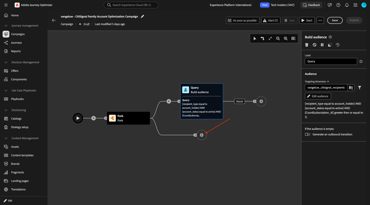Click the undo arrow in canvas toolbar

(x=262, y=38)
